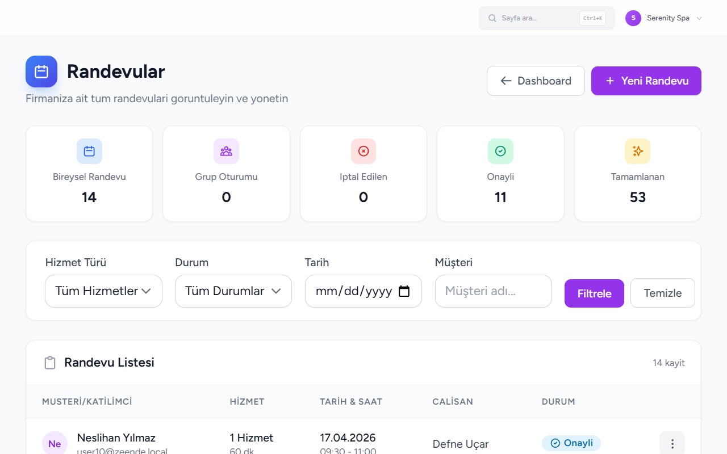The width and height of the screenshot is (727, 454).
Task: Open the date picker calendar icon
Action: pyautogui.click(x=404, y=291)
